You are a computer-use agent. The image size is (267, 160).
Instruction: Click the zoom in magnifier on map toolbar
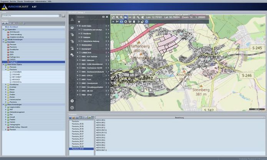(117, 17)
